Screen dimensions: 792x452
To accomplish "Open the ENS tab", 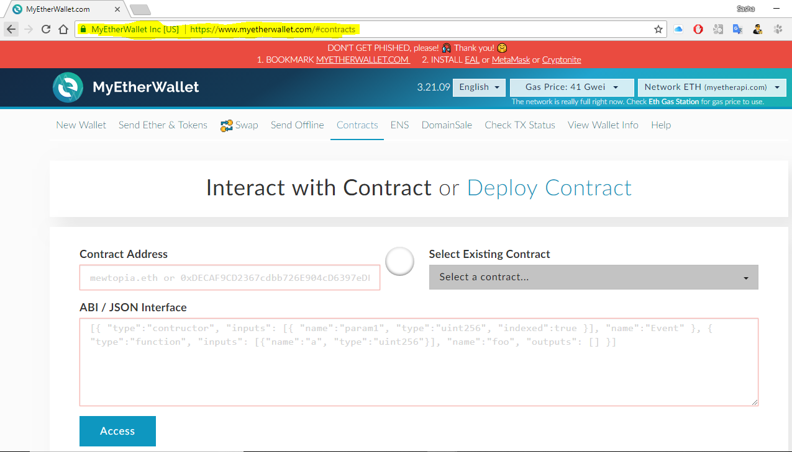I will coord(400,125).
